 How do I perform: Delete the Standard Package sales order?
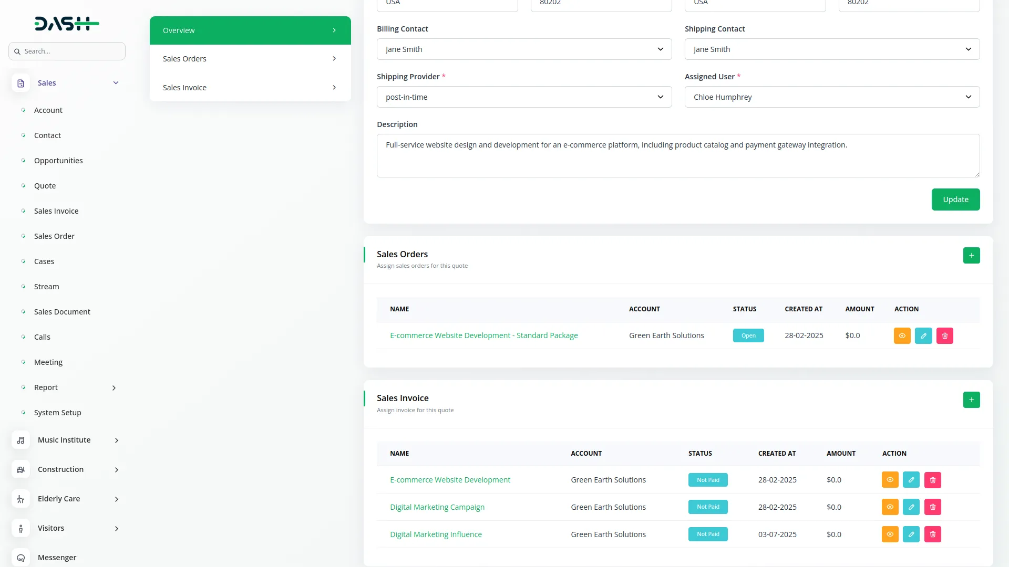tap(944, 336)
